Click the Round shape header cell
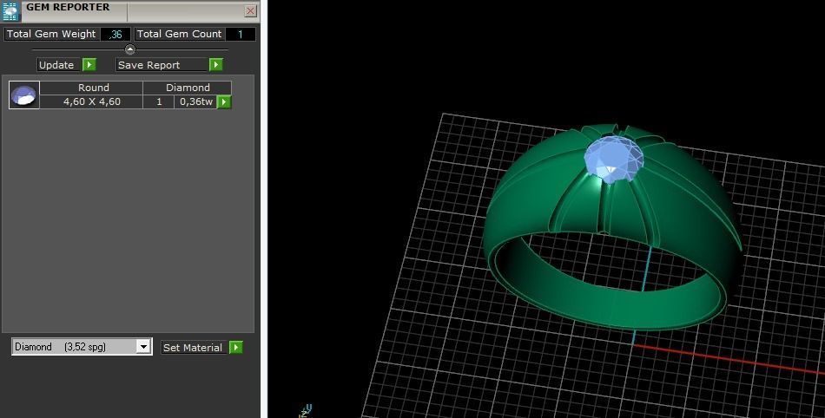The width and height of the screenshot is (825, 418). (91, 88)
